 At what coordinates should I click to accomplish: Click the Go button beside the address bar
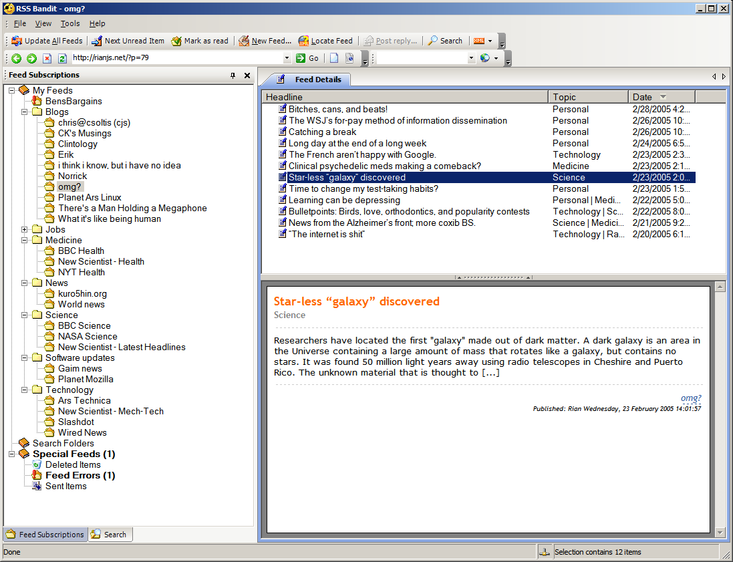click(x=307, y=58)
